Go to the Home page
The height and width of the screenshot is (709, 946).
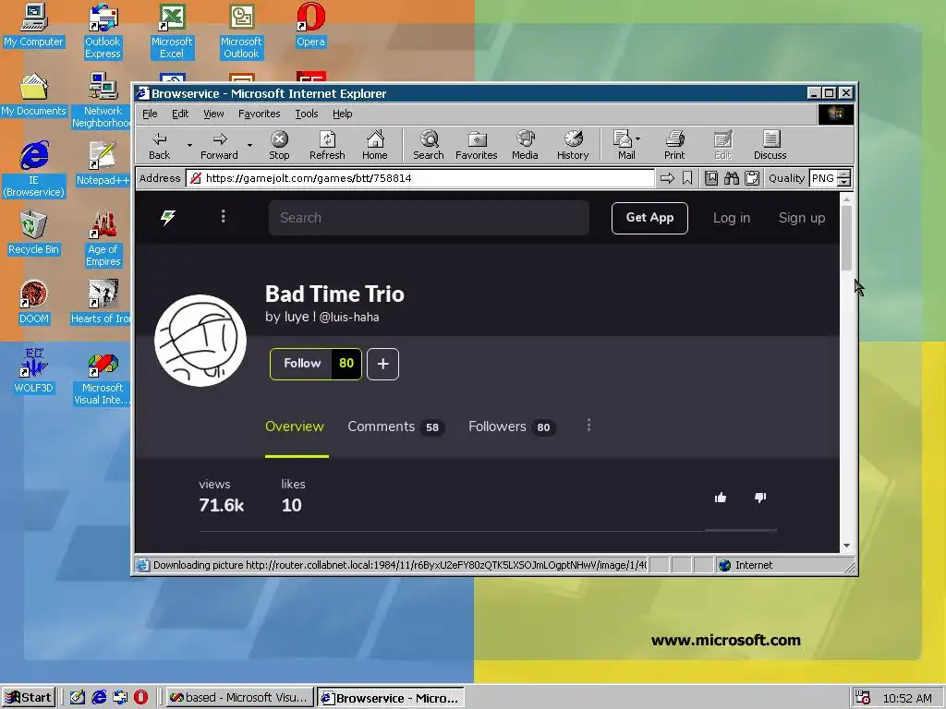click(x=375, y=146)
